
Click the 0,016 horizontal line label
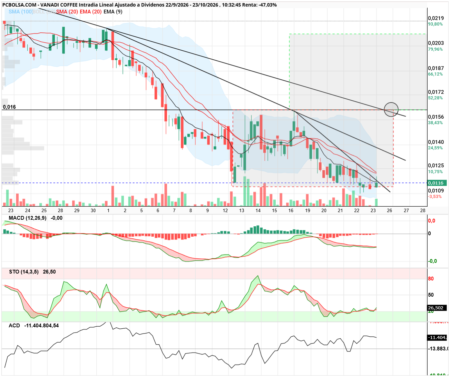click(x=9, y=107)
